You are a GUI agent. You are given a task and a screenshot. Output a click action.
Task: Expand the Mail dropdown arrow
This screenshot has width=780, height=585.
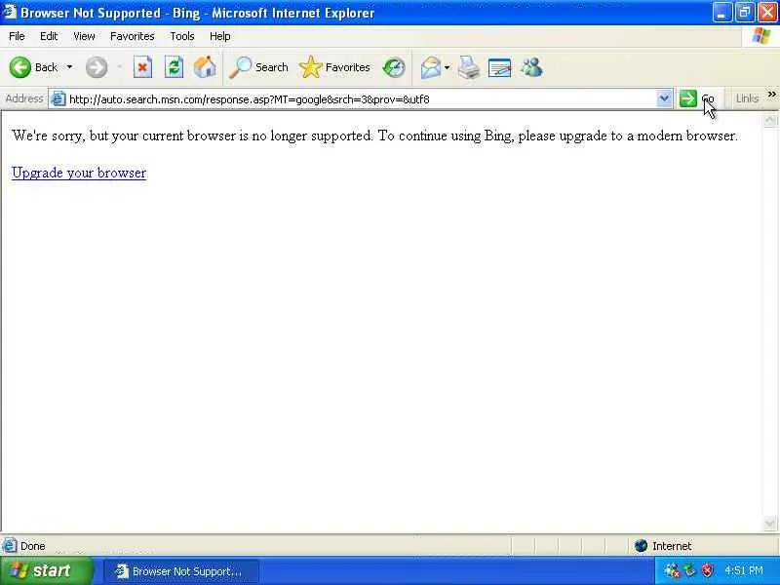447,67
